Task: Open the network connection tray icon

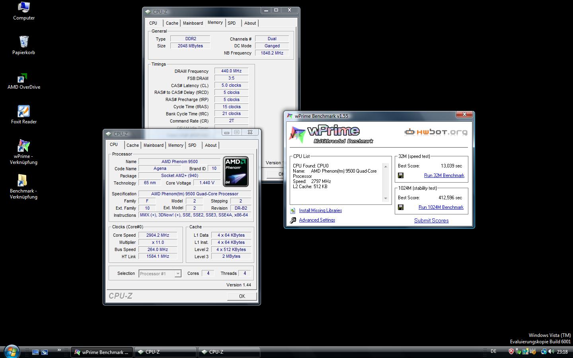Action: point(543,352)
